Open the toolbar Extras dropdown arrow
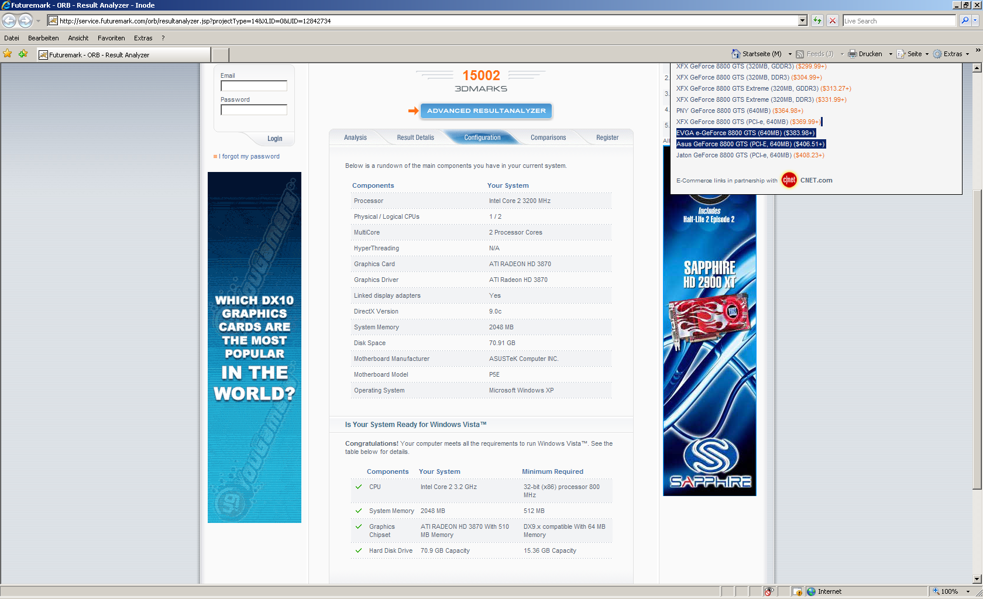 (x=967, y=54)
